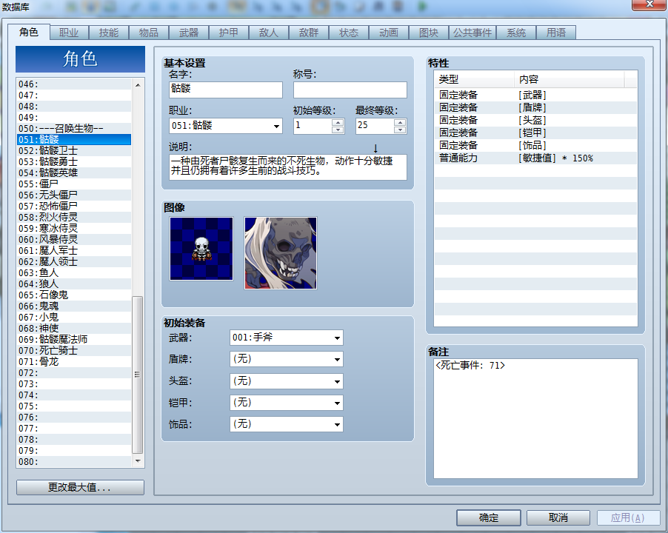
Task: Click into the 说明 description box
Action: (288, 167)
